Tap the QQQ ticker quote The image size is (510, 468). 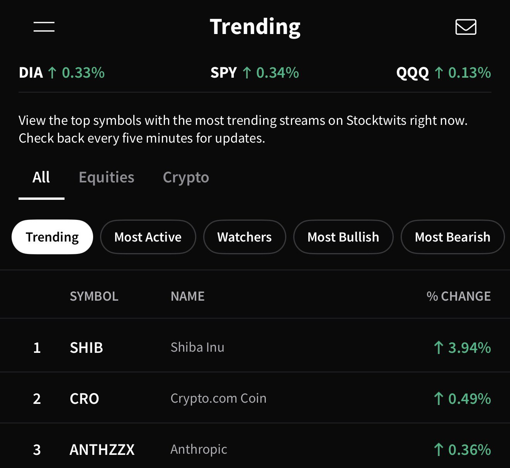[x=444, y=73]
